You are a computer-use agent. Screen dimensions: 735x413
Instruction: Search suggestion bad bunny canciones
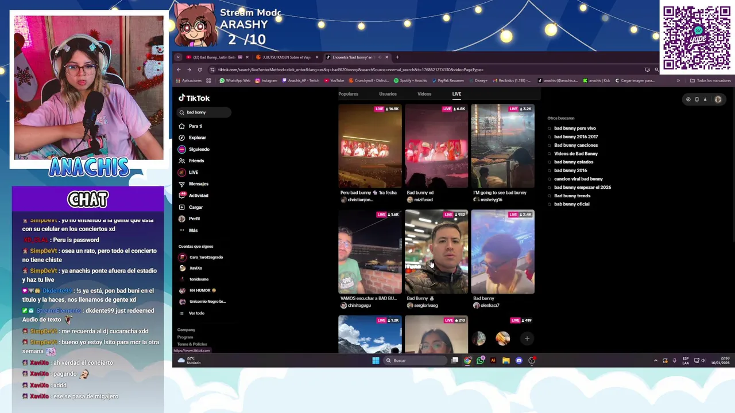pyautogui.click(x=575, y=145)
